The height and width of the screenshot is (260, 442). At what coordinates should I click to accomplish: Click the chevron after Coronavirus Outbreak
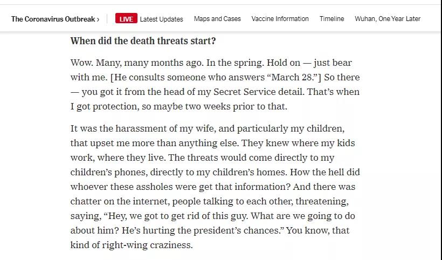98,19
